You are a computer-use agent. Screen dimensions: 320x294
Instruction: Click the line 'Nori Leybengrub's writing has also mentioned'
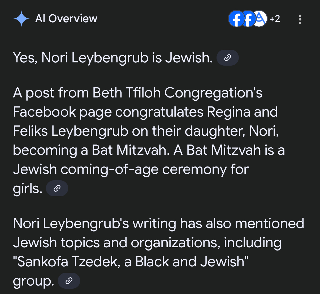[x=158, y=223]
